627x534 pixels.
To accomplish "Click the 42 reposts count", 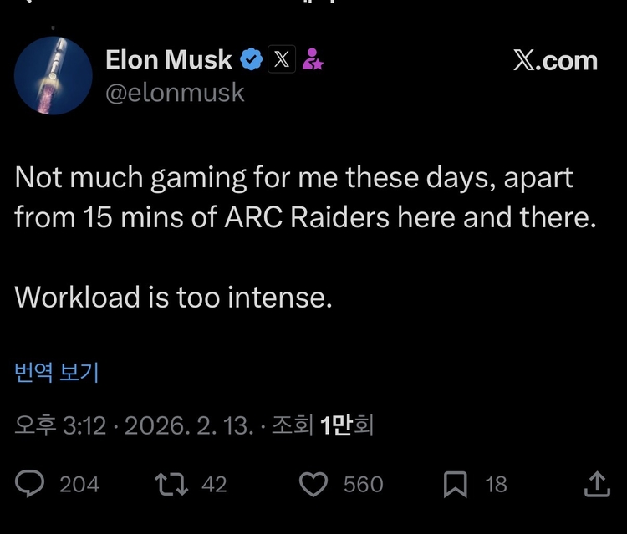I will [x=214, y=485].
